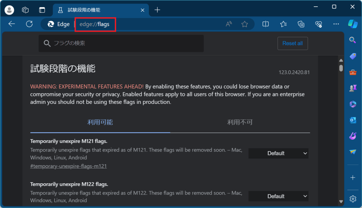Image resolution: width=362 pixels, height=208 pixels.
Task: Click the フラグの検索 search field
Action: [x=121, y=43]
